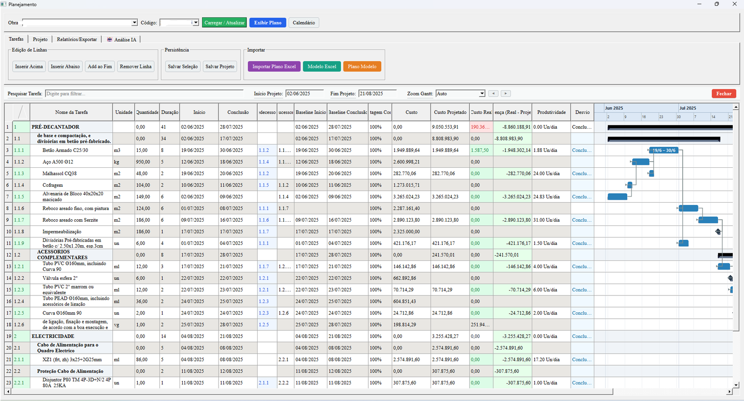Open the Calendário button
The width and height of the screenshot is (744, 401).
(x=304, y=22)
